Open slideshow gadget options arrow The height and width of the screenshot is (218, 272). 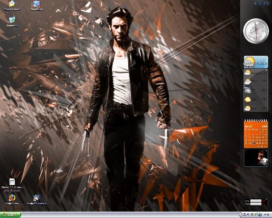click(x=266, y=151)
